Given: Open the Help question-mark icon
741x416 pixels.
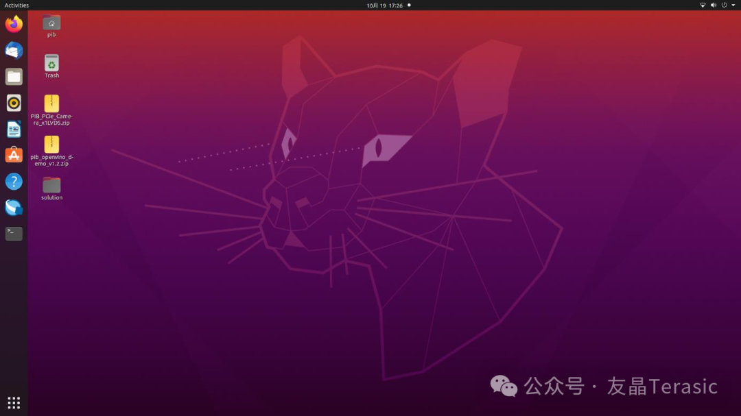Looking at the screenshot, I should click(x=14, y=182).
